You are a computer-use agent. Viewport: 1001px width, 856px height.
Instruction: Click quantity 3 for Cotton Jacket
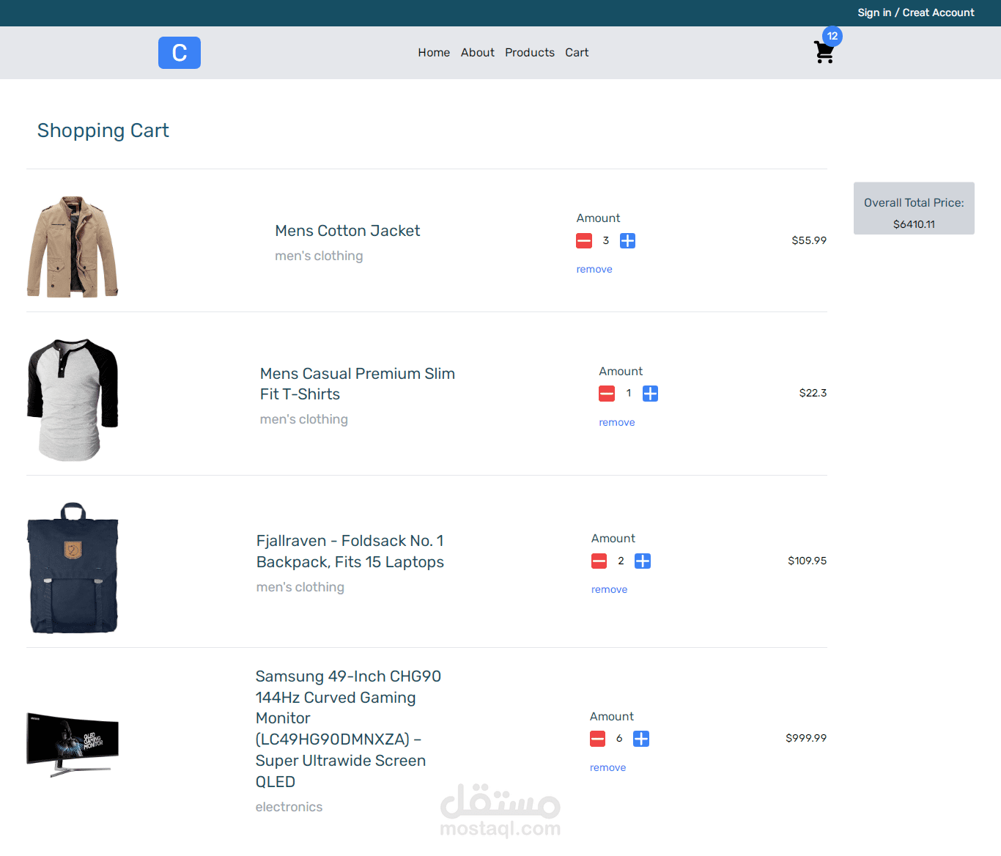606,240
